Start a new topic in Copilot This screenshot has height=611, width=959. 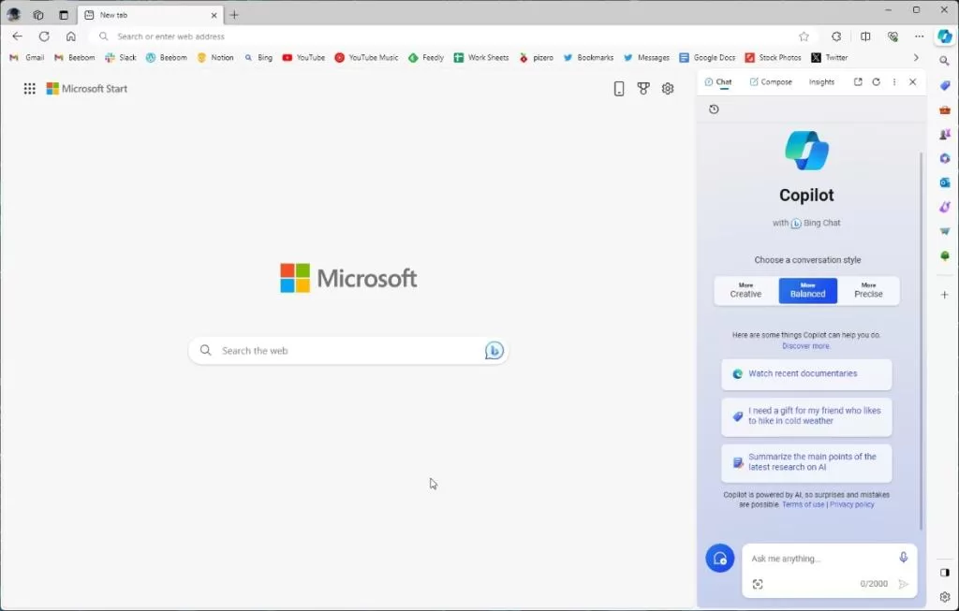(x=720, y=559)
